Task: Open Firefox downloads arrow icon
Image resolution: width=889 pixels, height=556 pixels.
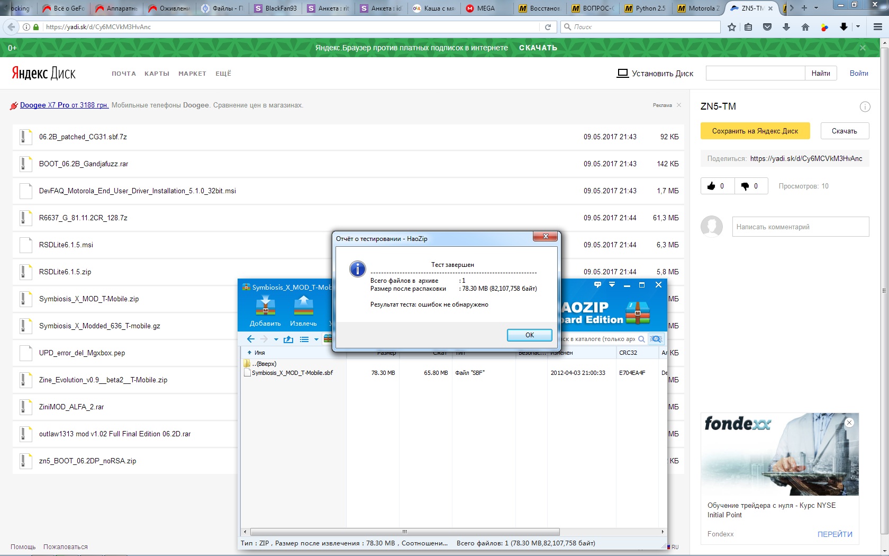Action: (786, 27)
